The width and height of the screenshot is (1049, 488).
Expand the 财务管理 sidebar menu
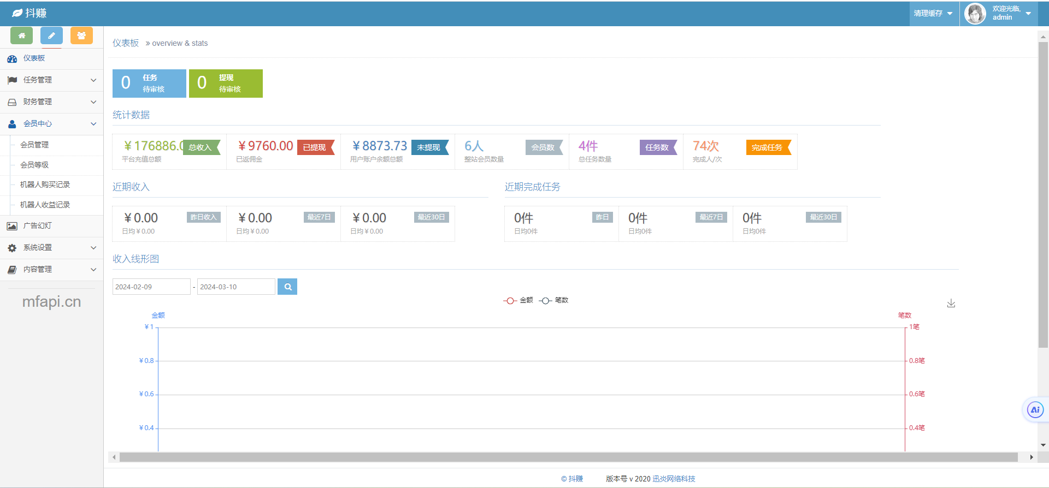coord(51,102)
